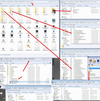Screen dimensions: 100x101
Task: Click Slide show in top-left toolbar
Action: (x=19, y=6)
